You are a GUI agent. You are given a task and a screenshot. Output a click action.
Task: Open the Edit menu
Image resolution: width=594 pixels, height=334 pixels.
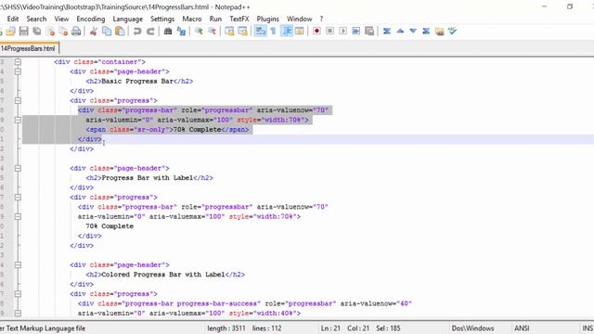pos(12,19)
